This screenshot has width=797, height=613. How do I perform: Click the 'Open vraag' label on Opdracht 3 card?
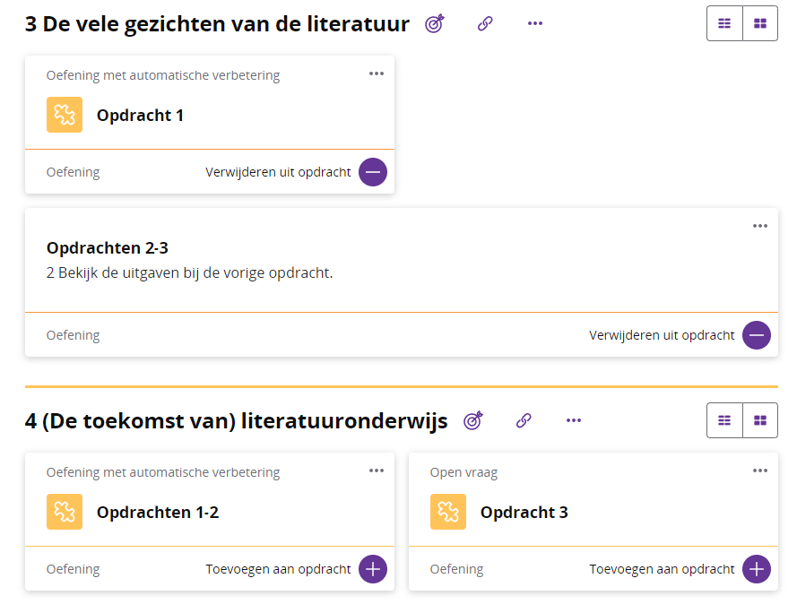tap(463, 472)
